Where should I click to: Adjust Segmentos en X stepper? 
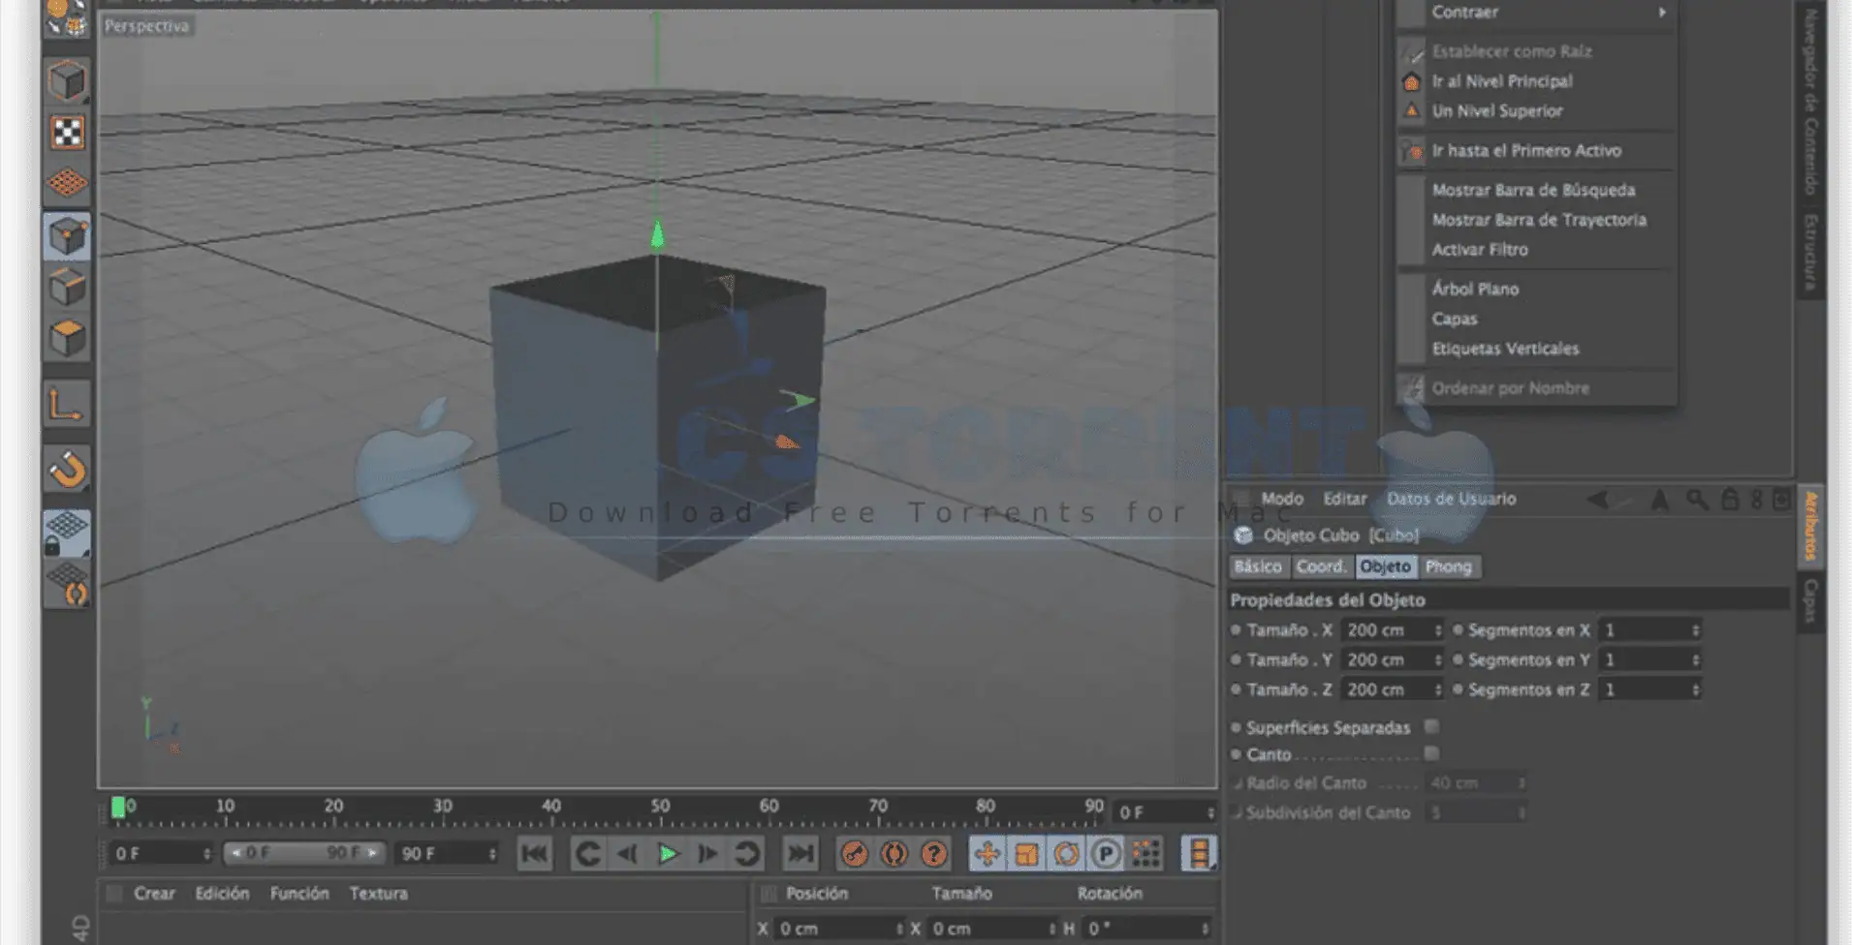pos(1695,630)
